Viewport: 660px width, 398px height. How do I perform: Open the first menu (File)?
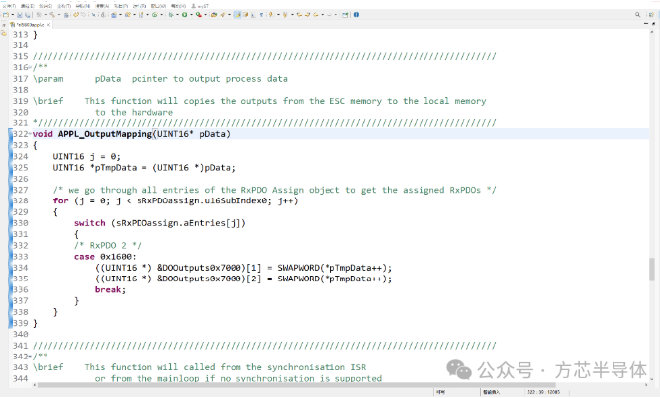coord(9,6)
